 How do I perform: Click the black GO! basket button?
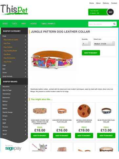(110, 12)
